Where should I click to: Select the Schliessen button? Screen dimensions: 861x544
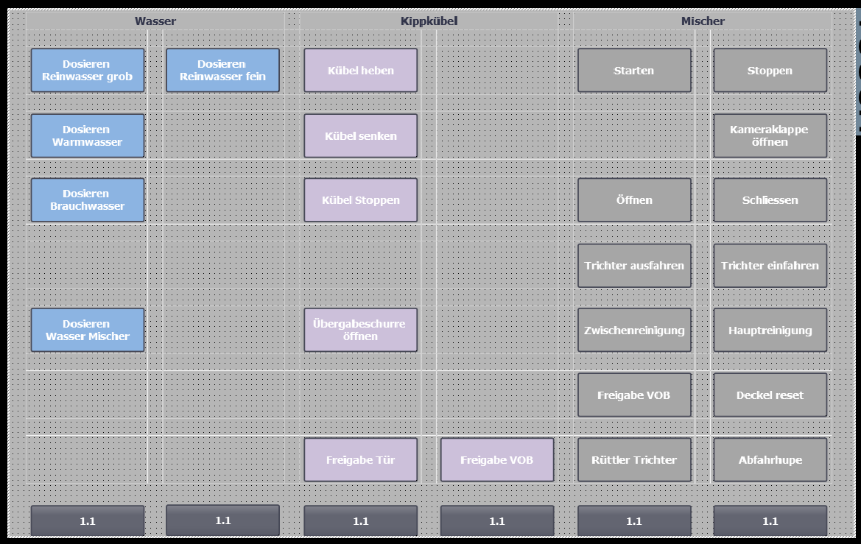click(770, 199)
